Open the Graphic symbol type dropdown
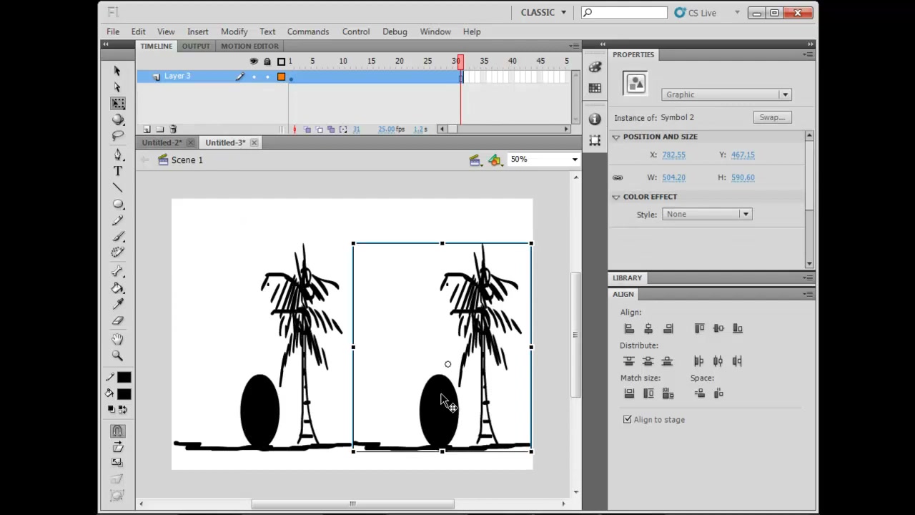The image size is (915, 515). [726, 94]
